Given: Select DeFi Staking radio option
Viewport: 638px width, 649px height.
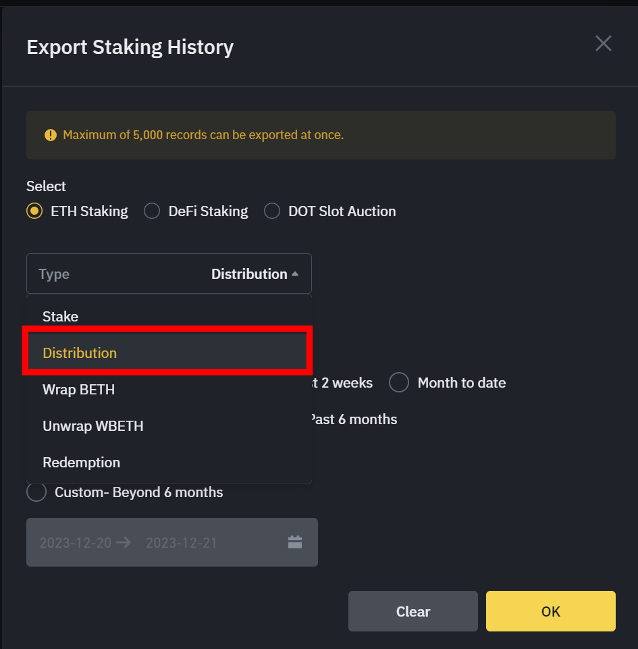Looking at the screenshot, I should pyautogui.click(x=152, y=211).
